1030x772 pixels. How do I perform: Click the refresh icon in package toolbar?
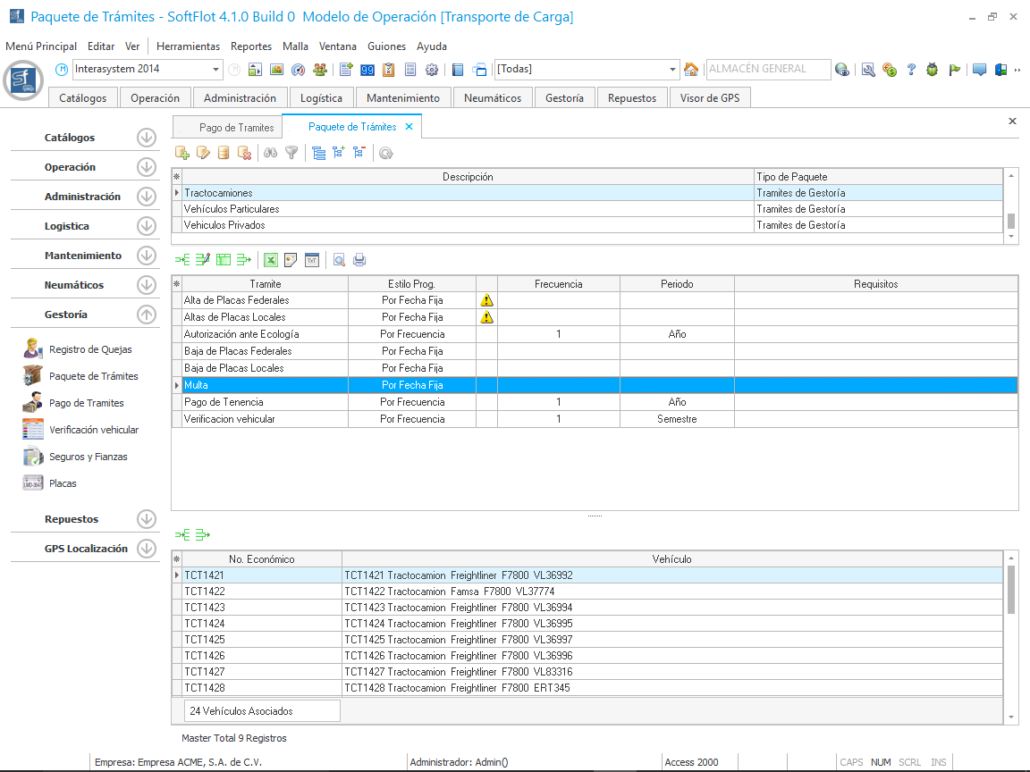tap(385, 153)
